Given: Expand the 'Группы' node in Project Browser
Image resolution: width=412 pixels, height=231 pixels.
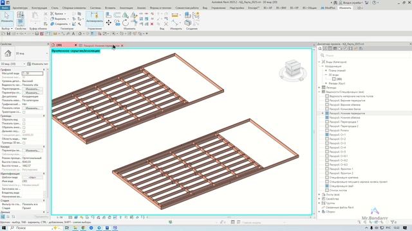Looking at the screenshot, I should point(319,203).
